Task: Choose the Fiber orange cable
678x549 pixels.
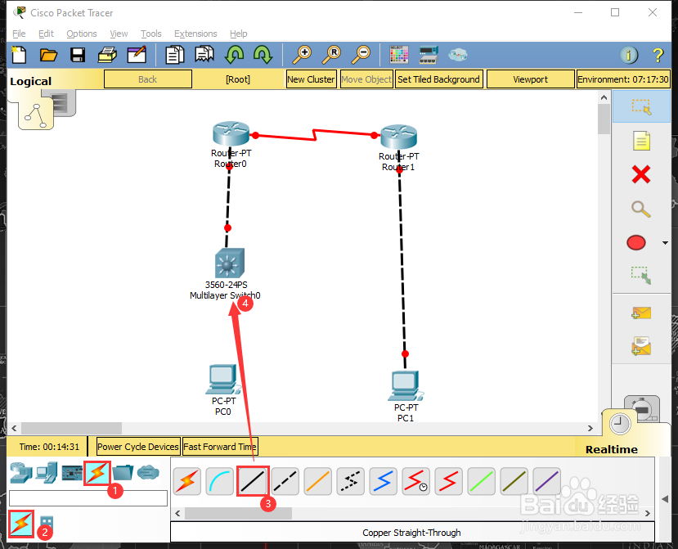Action: 318,481
